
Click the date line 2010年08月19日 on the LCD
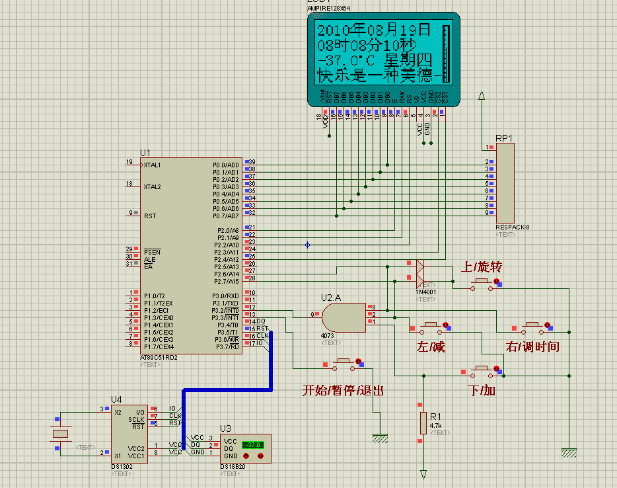[x=374, y=30]
